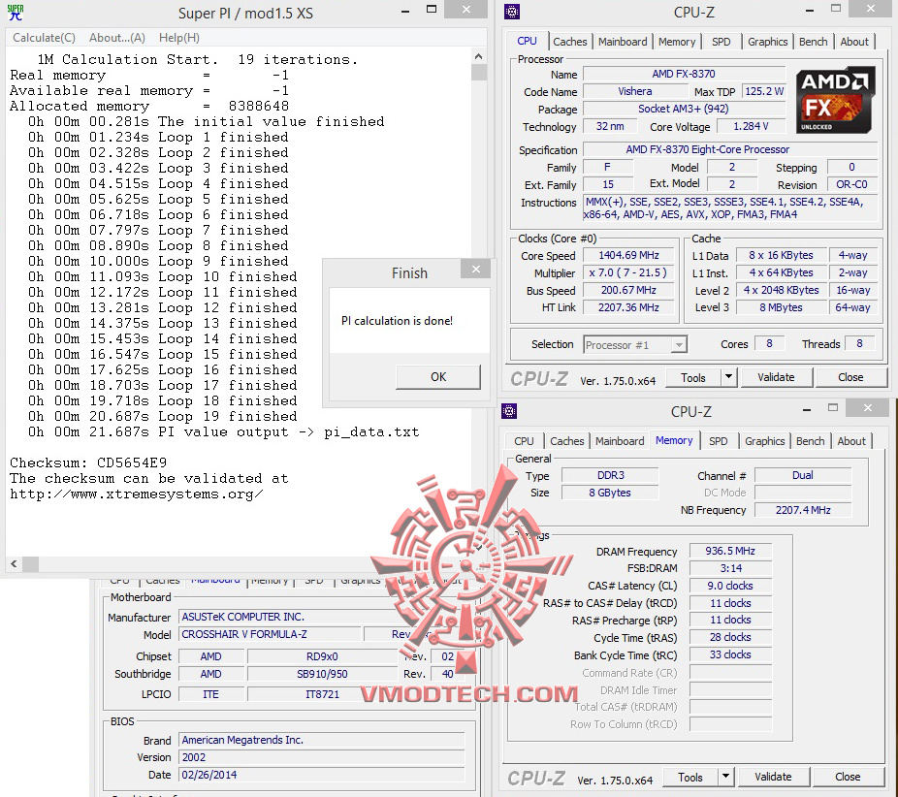Click Tools button in lower CPU-Z window
This screenshot has width=898, height=797.
coord(690,777)
